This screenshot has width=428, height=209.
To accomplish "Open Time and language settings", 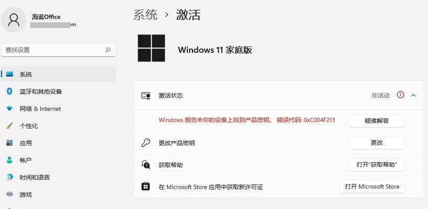I will click(59, 178).
